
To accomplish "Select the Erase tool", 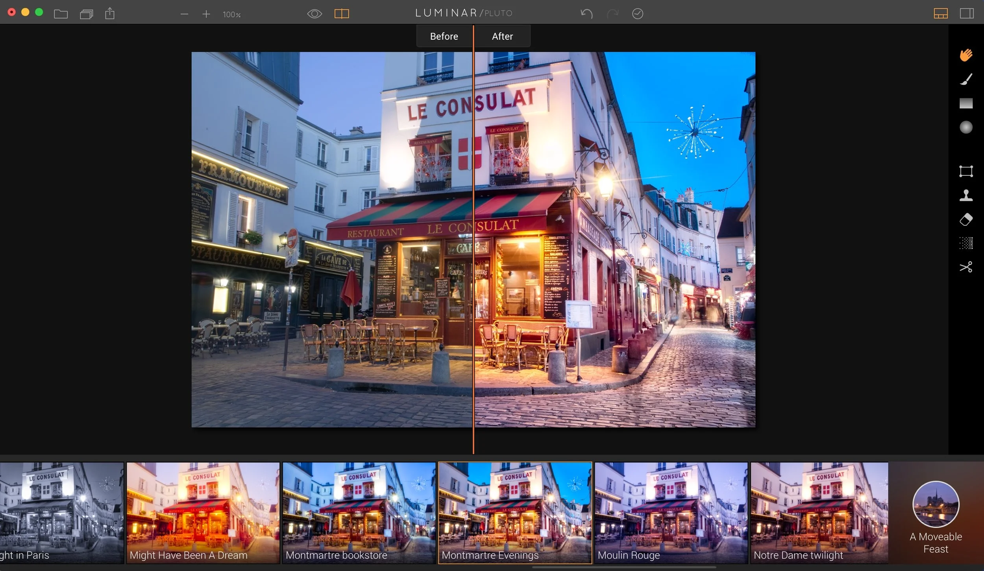I will (x=966, y=219).
